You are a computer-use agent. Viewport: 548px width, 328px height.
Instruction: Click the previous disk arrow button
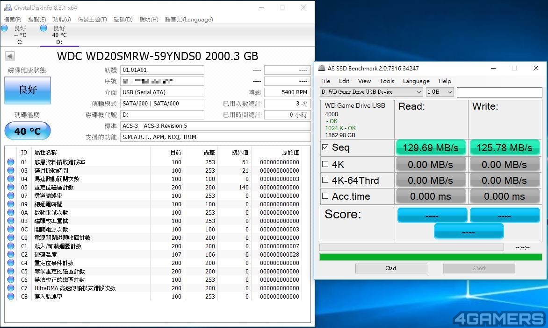10,56
